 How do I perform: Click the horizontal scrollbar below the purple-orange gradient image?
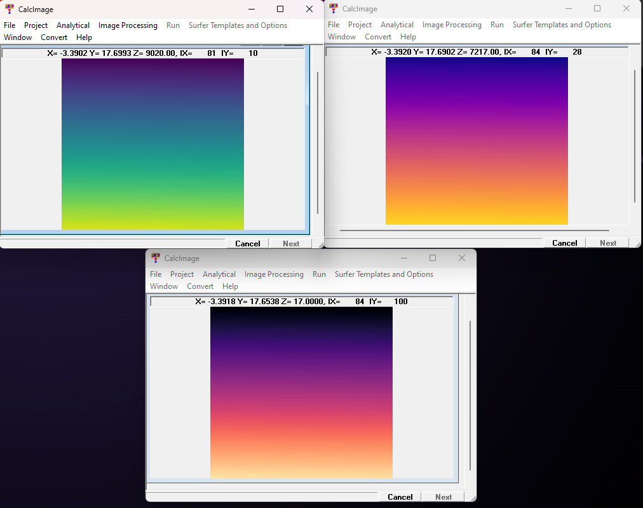coord(474,231)
